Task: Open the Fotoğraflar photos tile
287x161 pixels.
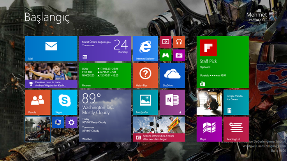Action: pyautogui.click(x=145, y=102)
